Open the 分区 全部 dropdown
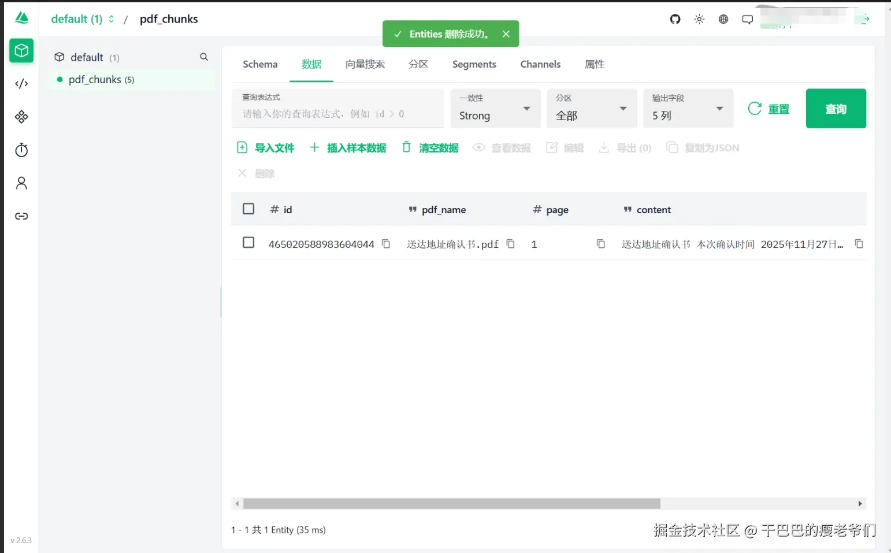The height and width of the screenshot is (553, 891). tap(592, 109)
